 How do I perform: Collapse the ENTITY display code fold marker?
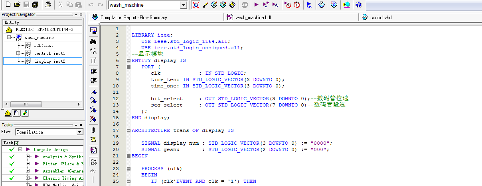pos(128,60)
